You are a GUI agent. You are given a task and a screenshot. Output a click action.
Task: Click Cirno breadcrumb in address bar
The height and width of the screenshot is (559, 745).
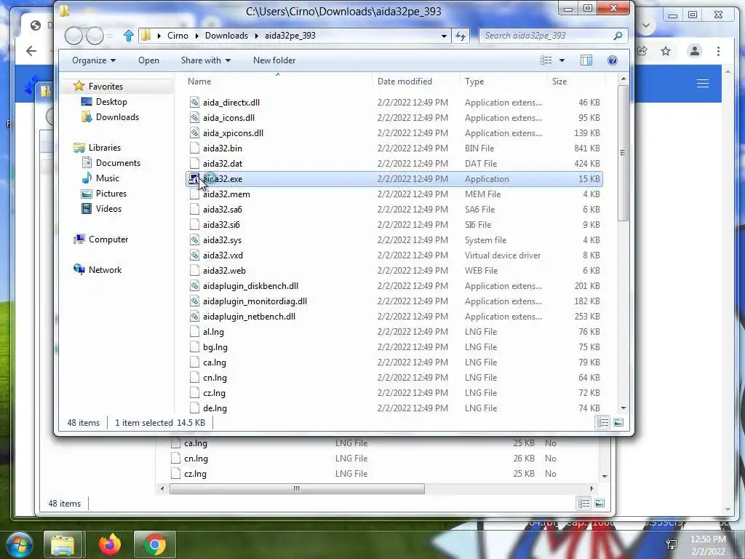(178, 36)
